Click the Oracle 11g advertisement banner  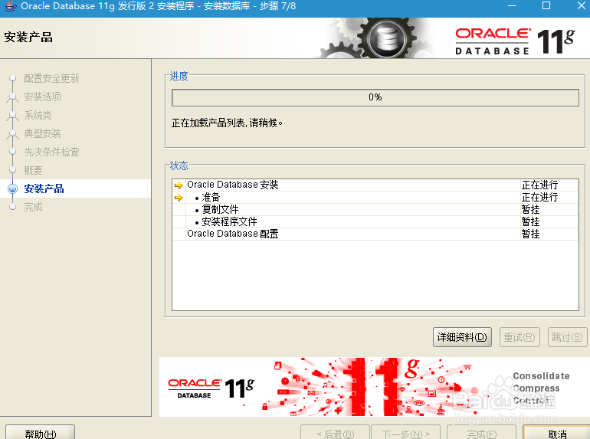pyautogui.click(x=375, y=387)
